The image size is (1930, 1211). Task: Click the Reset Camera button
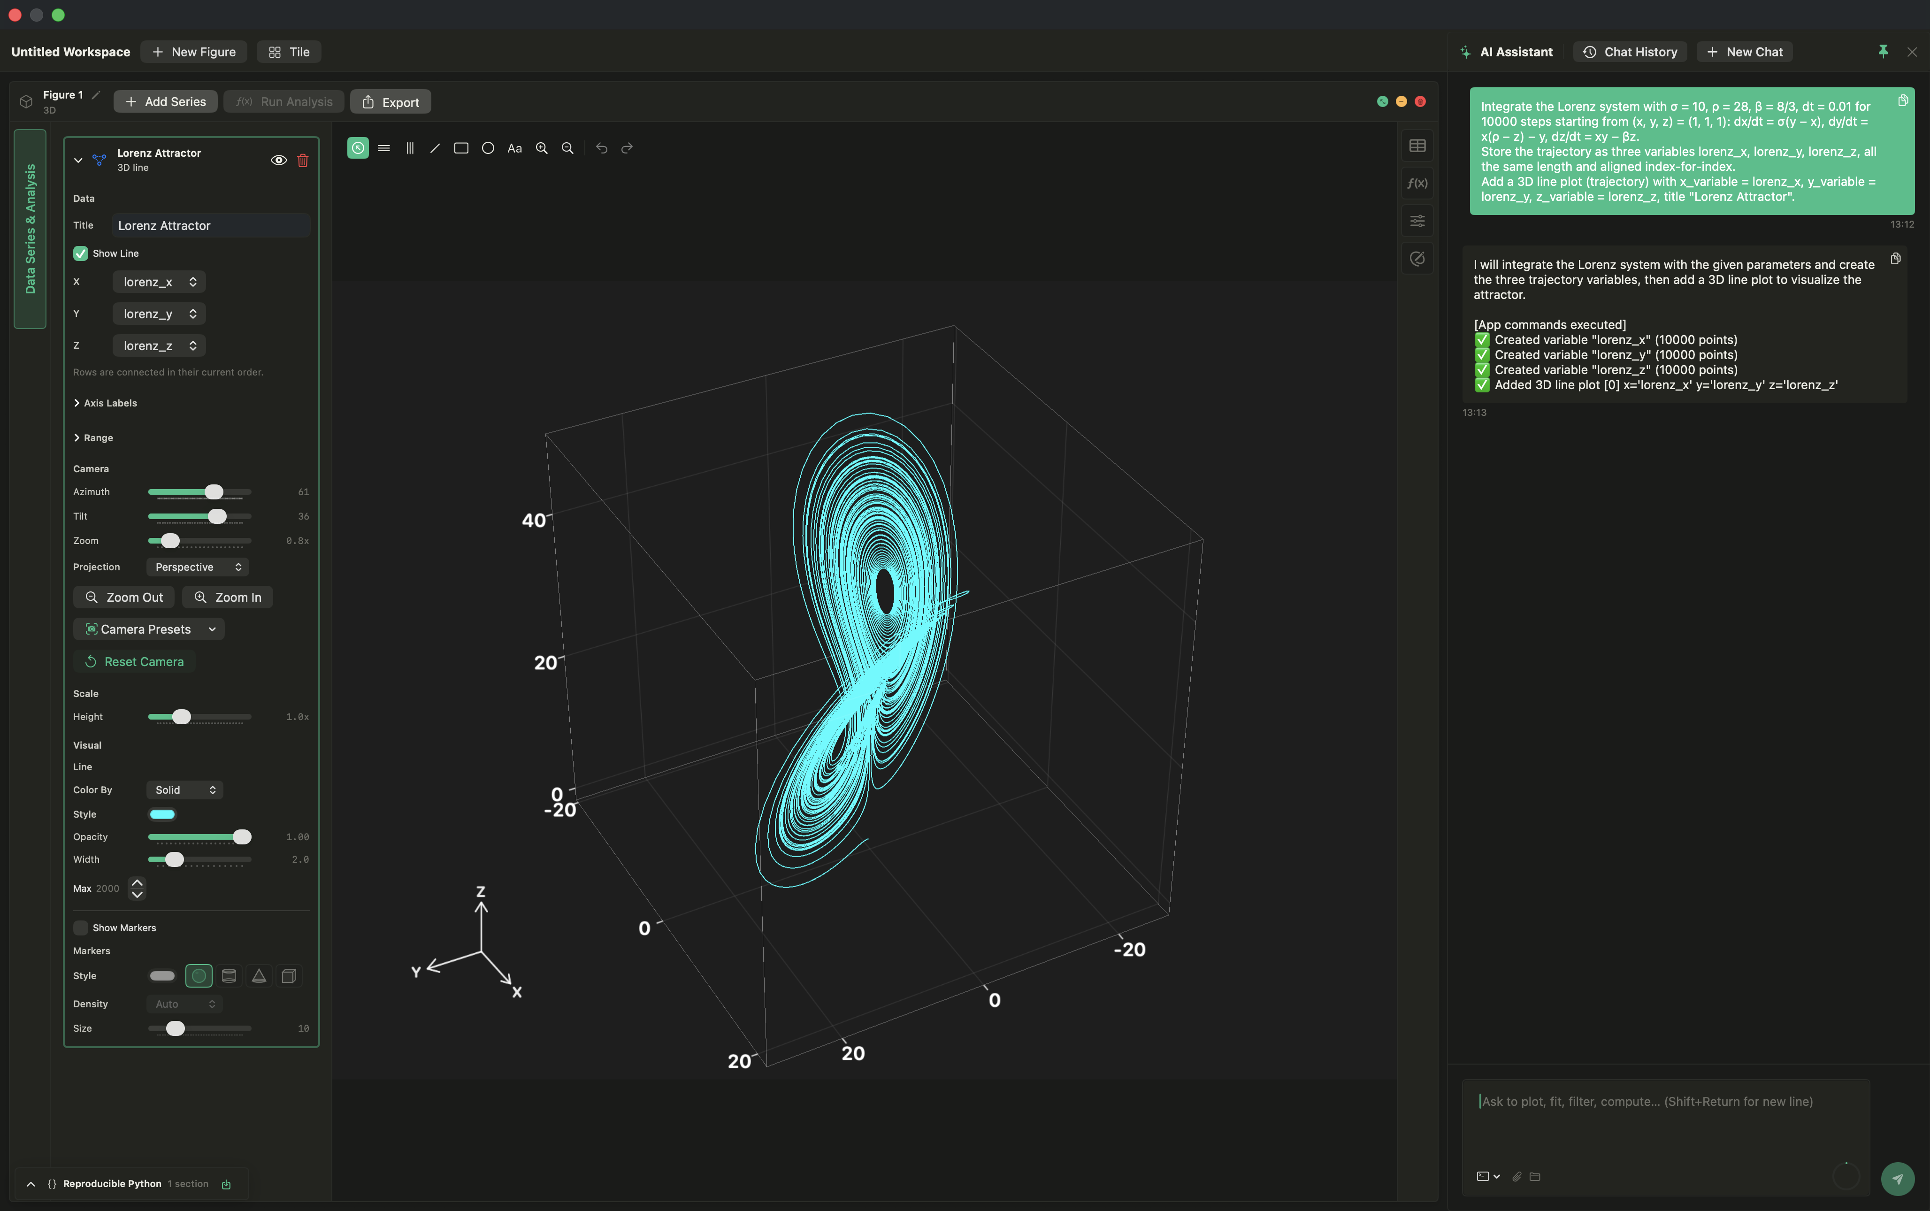tap(135, 661)
